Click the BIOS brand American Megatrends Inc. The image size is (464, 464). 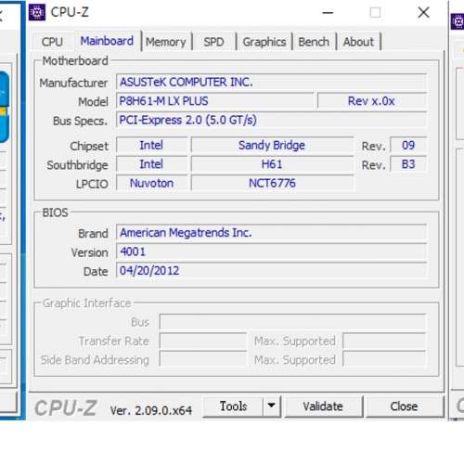tap(272, 233)
